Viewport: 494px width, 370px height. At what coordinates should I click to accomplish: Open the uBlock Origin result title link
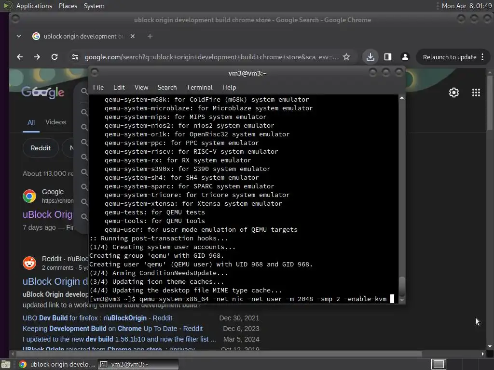(48, 214)
